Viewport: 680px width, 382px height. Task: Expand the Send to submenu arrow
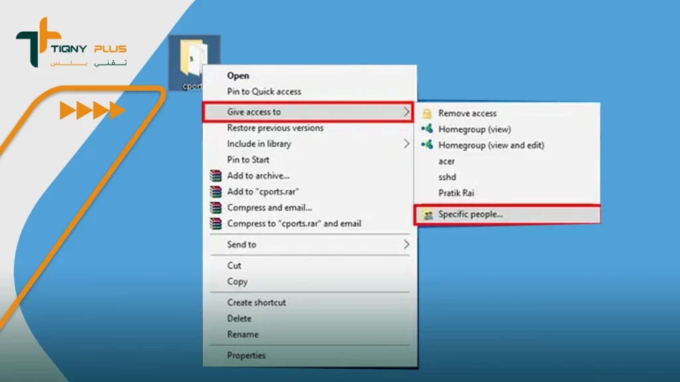[x=406, y=245]
